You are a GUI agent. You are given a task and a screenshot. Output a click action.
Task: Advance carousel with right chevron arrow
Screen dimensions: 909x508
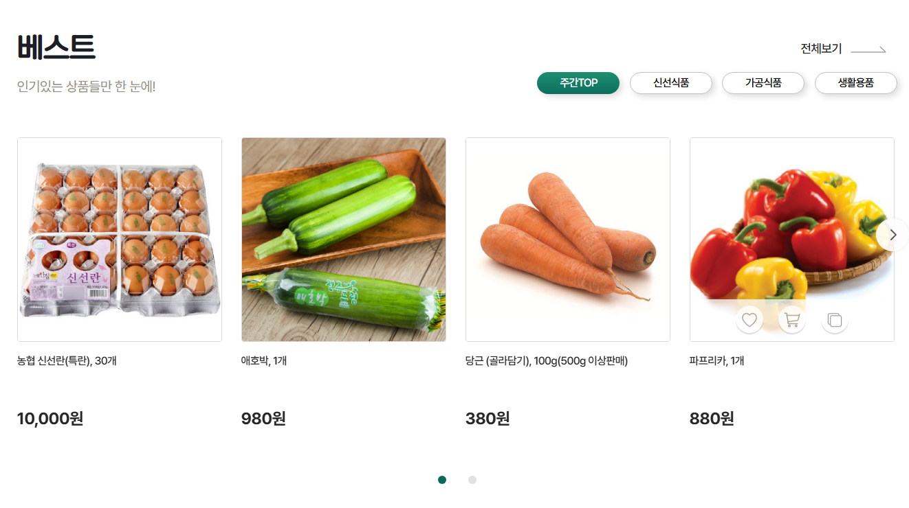click(x=892, y=235)
